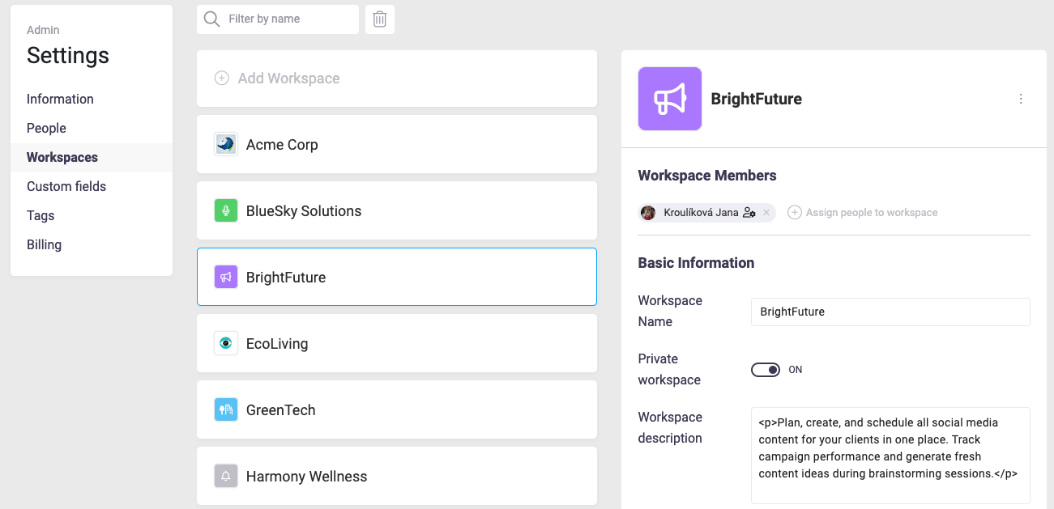Click Assign people to workspace
The width and height of the screenshot is (1054, 509).
[x=863, y=213]
